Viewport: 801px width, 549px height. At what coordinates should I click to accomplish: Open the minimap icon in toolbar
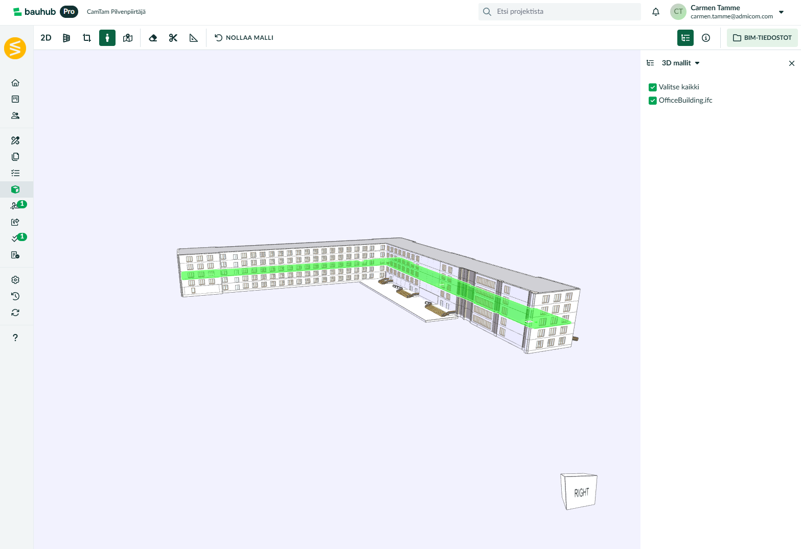(128, 38)
